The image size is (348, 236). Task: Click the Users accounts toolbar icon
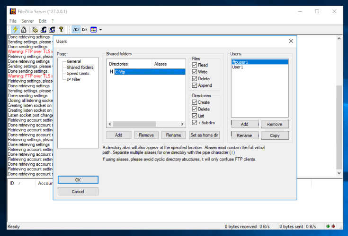[x=44, y=30]
